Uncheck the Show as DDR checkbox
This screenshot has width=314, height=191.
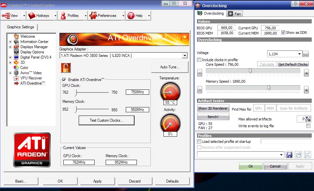click(x=283, y=32)
